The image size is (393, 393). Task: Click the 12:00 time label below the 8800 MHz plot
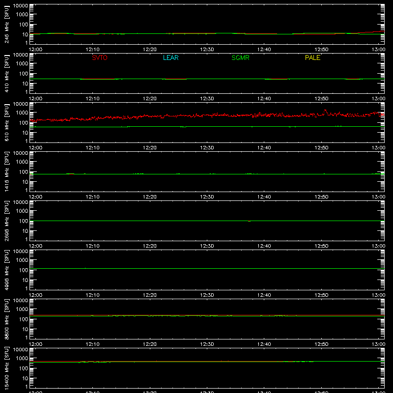[x=35, y=344]
